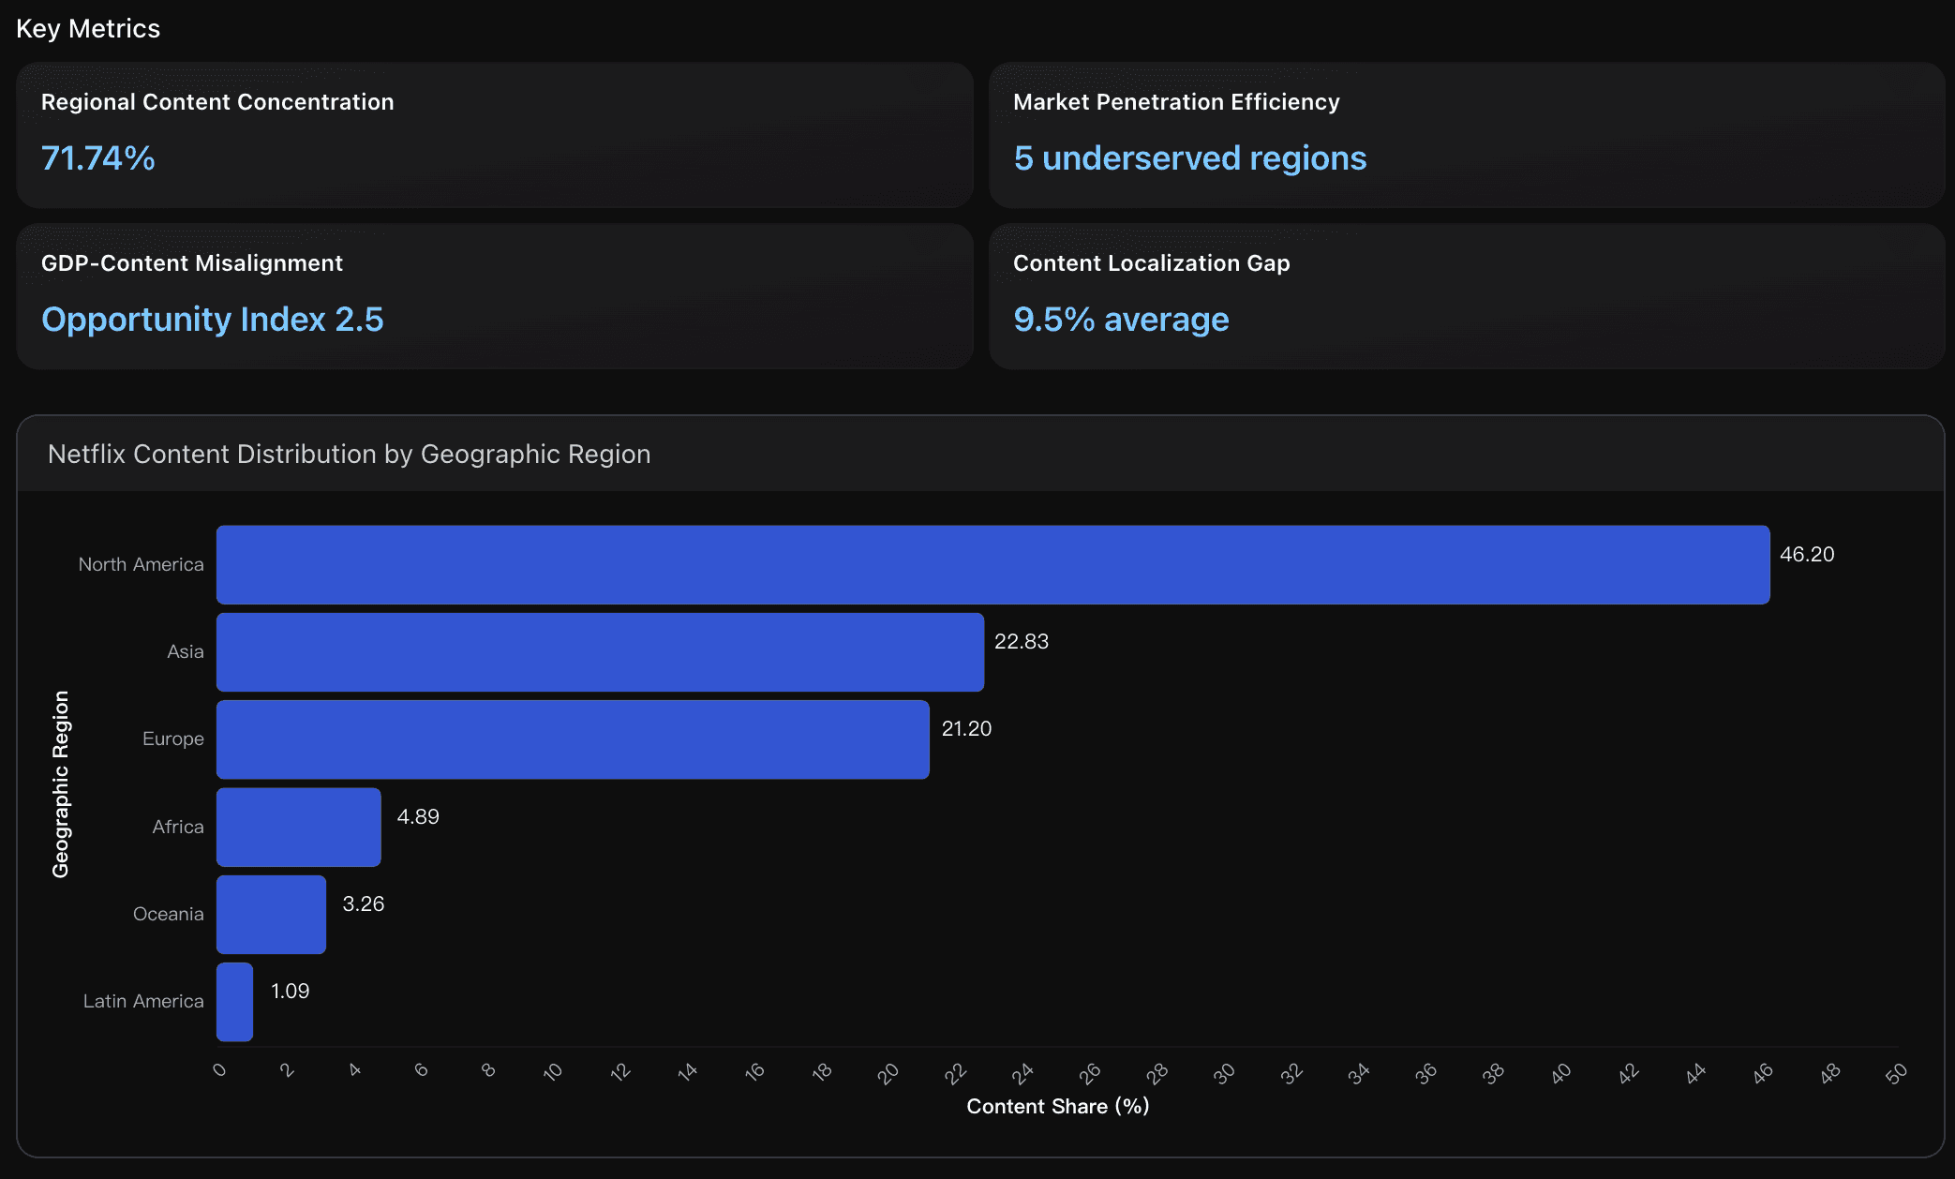Screen dimensions: 1955x1179
Task: Select the 9.5% average value
Action: pos(1121,320)
